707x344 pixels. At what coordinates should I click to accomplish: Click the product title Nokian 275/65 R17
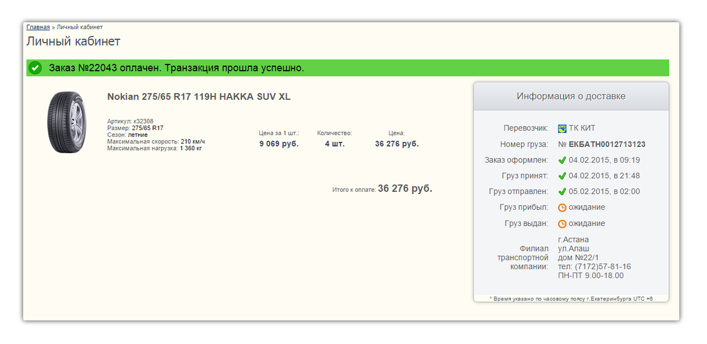pyautogui.click(x=198, y=97)
